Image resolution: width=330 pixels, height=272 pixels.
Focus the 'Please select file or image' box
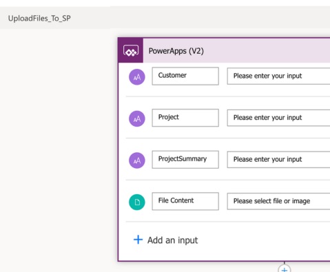coord(278,201)
